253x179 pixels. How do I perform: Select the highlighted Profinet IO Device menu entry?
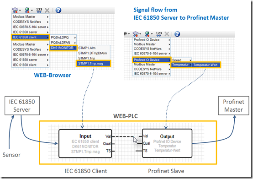click(152, 60)
